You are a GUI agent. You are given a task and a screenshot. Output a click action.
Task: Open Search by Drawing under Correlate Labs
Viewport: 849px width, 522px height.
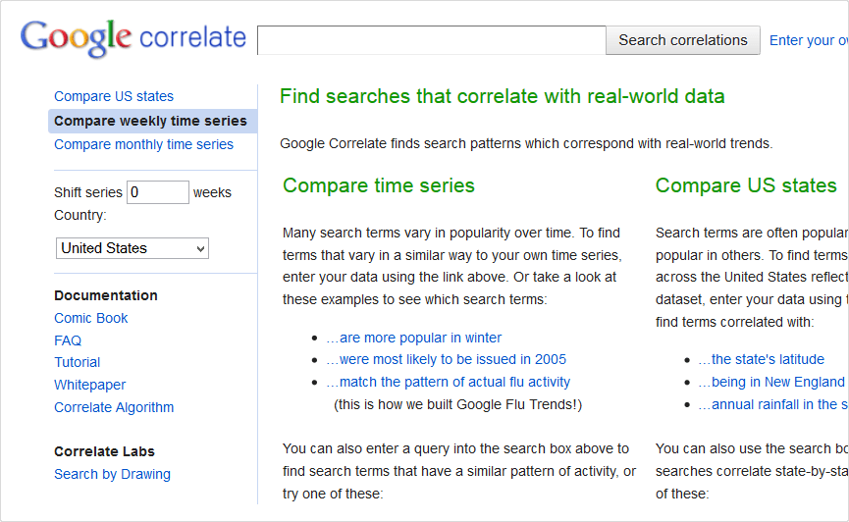click(x=112, y=474)
